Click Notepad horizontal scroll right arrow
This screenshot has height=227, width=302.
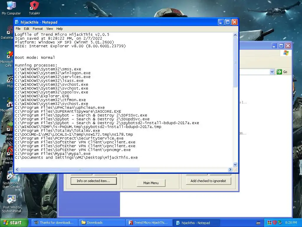[x=230, y=169]
